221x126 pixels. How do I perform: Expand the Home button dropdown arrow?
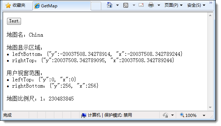117,5
